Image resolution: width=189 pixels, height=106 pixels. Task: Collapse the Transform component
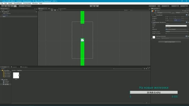coord(152,15)
